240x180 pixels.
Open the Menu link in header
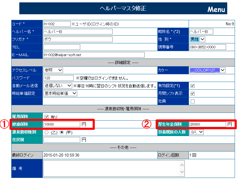click(x=216, y=9)
